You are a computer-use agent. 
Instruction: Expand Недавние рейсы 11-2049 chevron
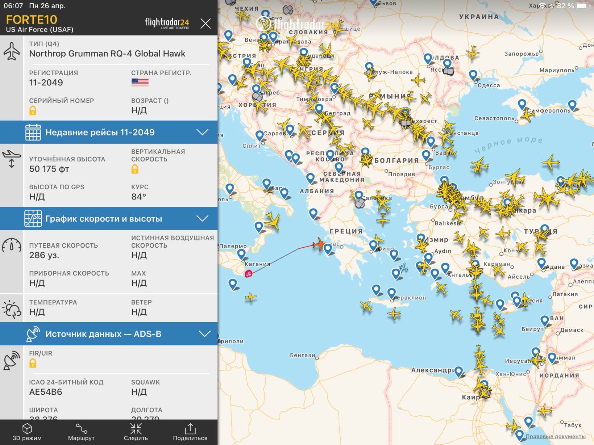coord(203,132)
